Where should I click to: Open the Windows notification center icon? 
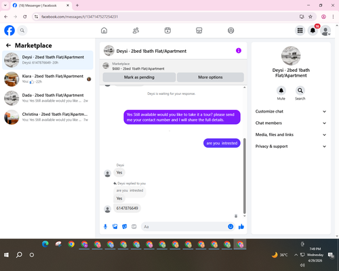point(331,255)
